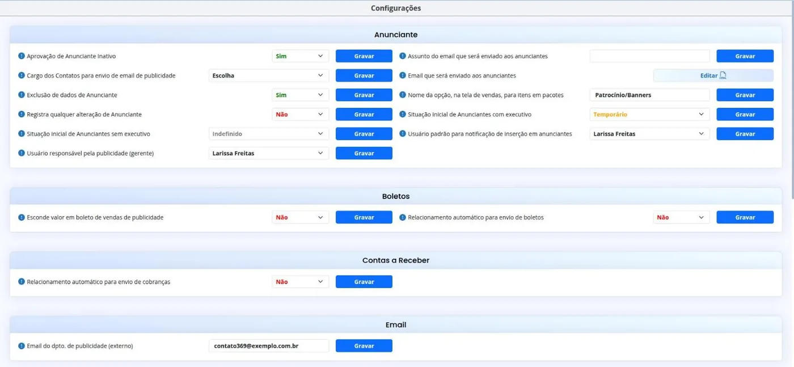Click the 'Anunciante' section header
794x367 pixels.
tap(396, 35)
